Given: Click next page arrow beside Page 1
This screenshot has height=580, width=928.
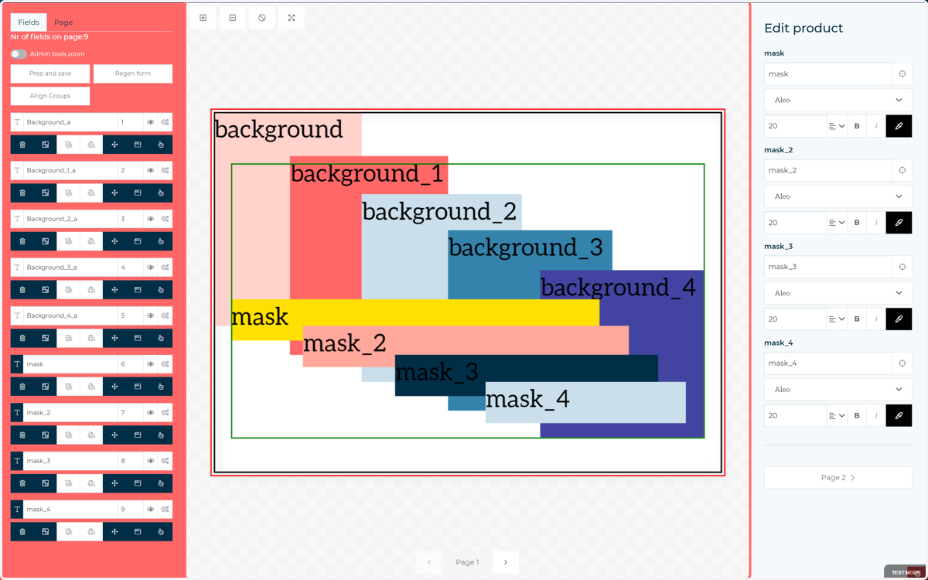Looking at the screenshot, I should (x=506, y=562).
